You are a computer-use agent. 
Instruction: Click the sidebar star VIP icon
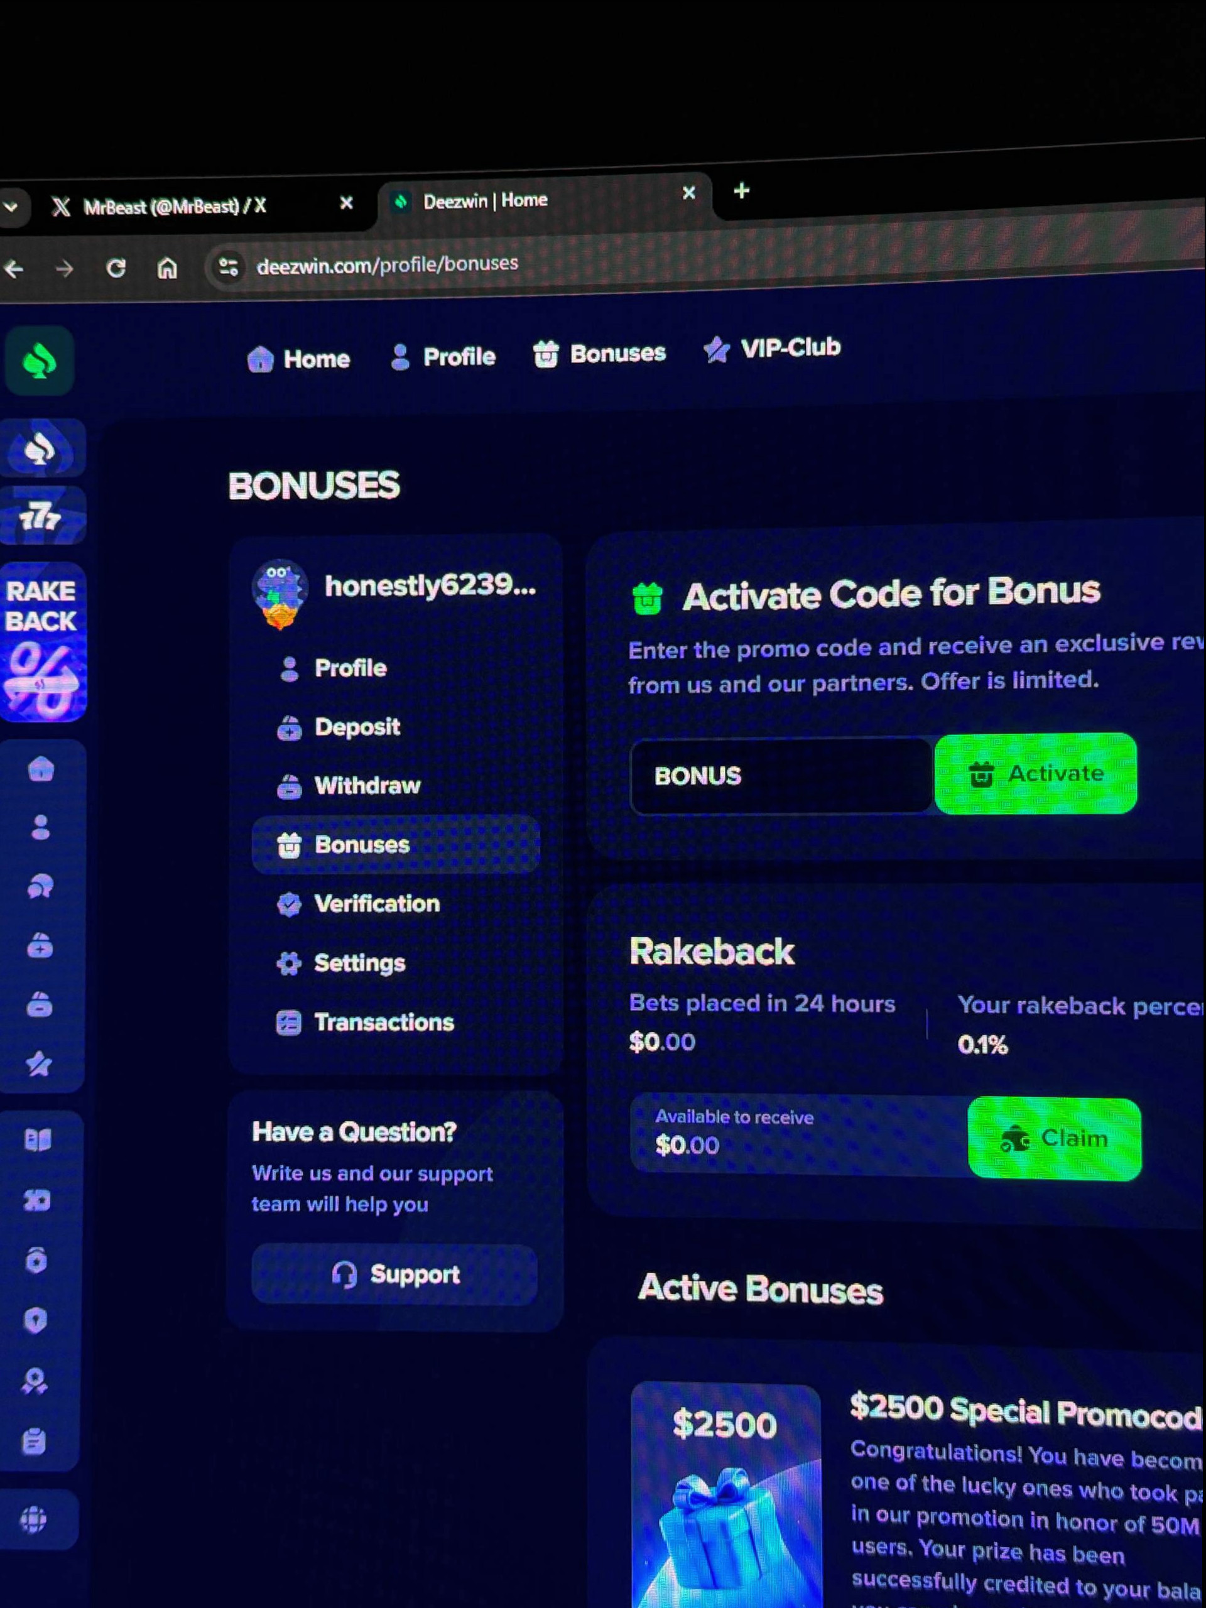38,1063
